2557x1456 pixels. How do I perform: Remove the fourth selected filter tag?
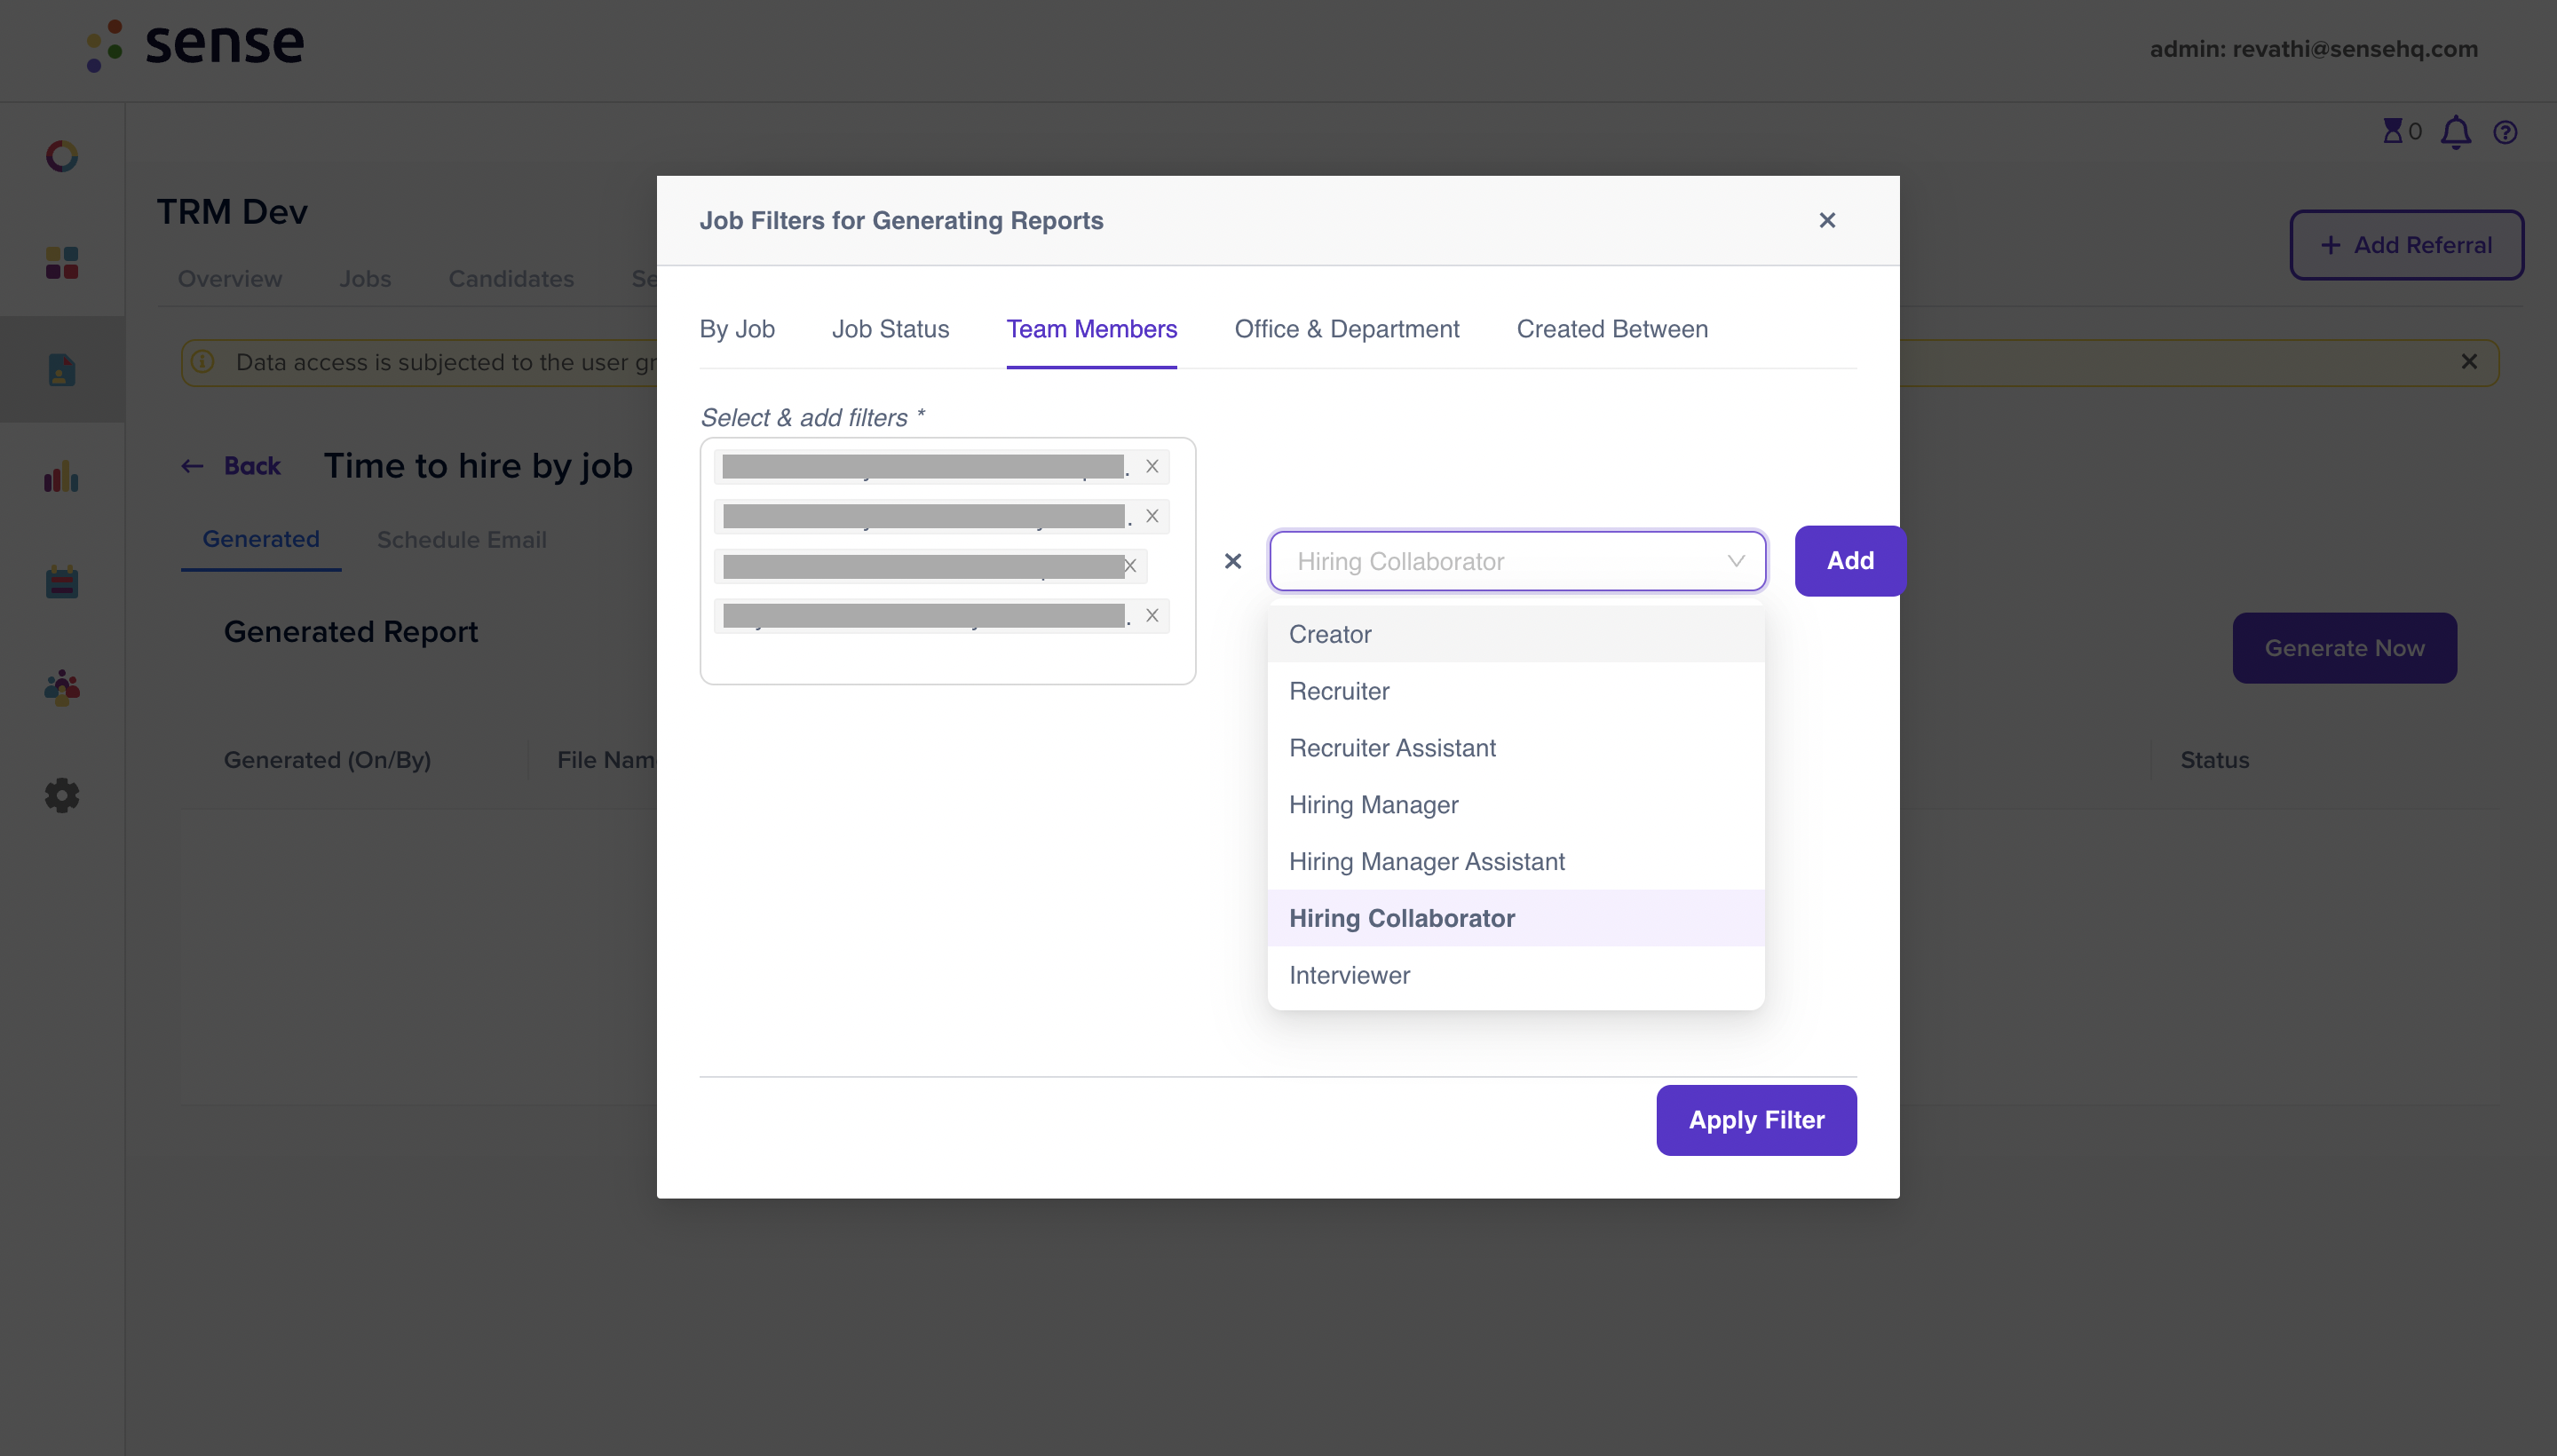pyautogui.click(x=1152, y=616)
